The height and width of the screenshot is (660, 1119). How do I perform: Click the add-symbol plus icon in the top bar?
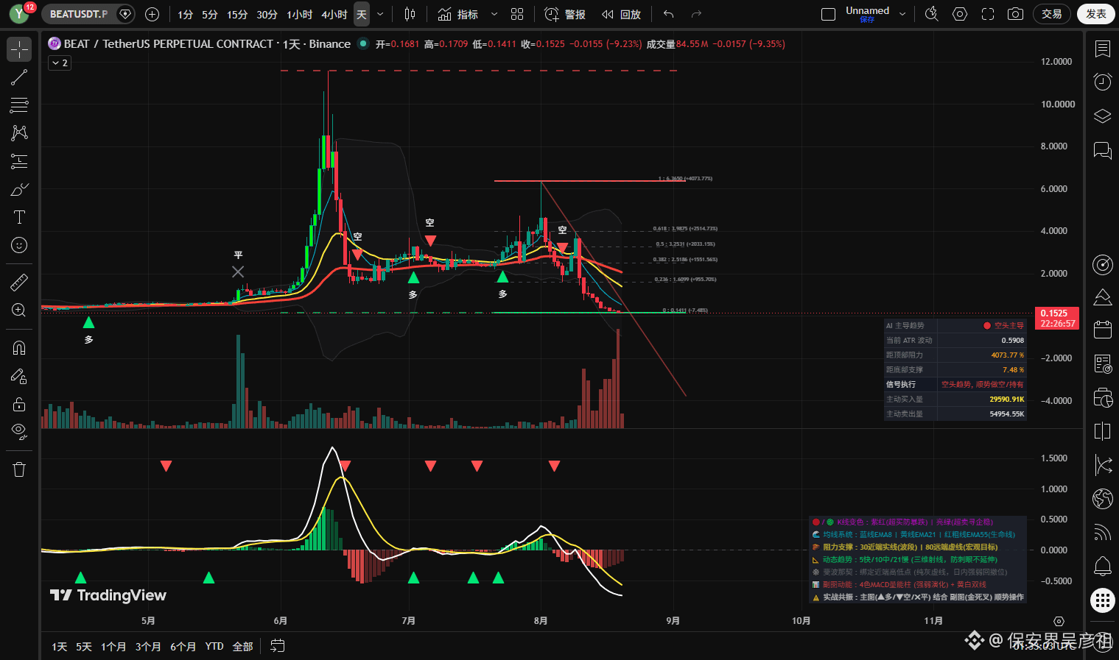pos(152,14)
